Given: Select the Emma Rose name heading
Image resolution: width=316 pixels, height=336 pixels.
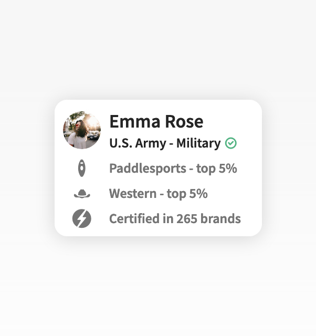Looking at the screenshot, I should [156, 121].
